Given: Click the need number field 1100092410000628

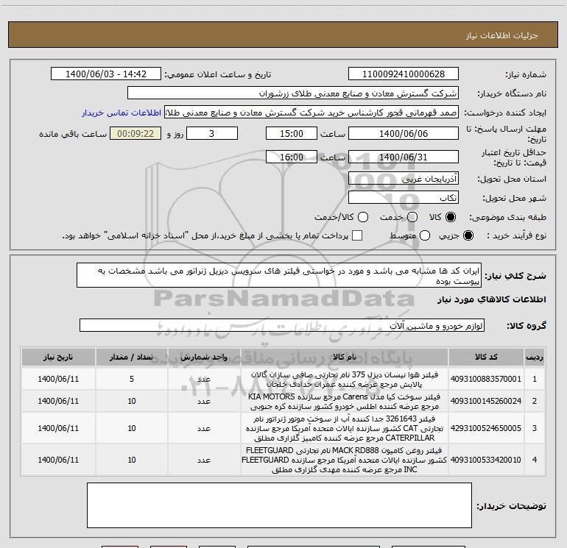Looking at the screenshot, I should [x=404, y=74].
